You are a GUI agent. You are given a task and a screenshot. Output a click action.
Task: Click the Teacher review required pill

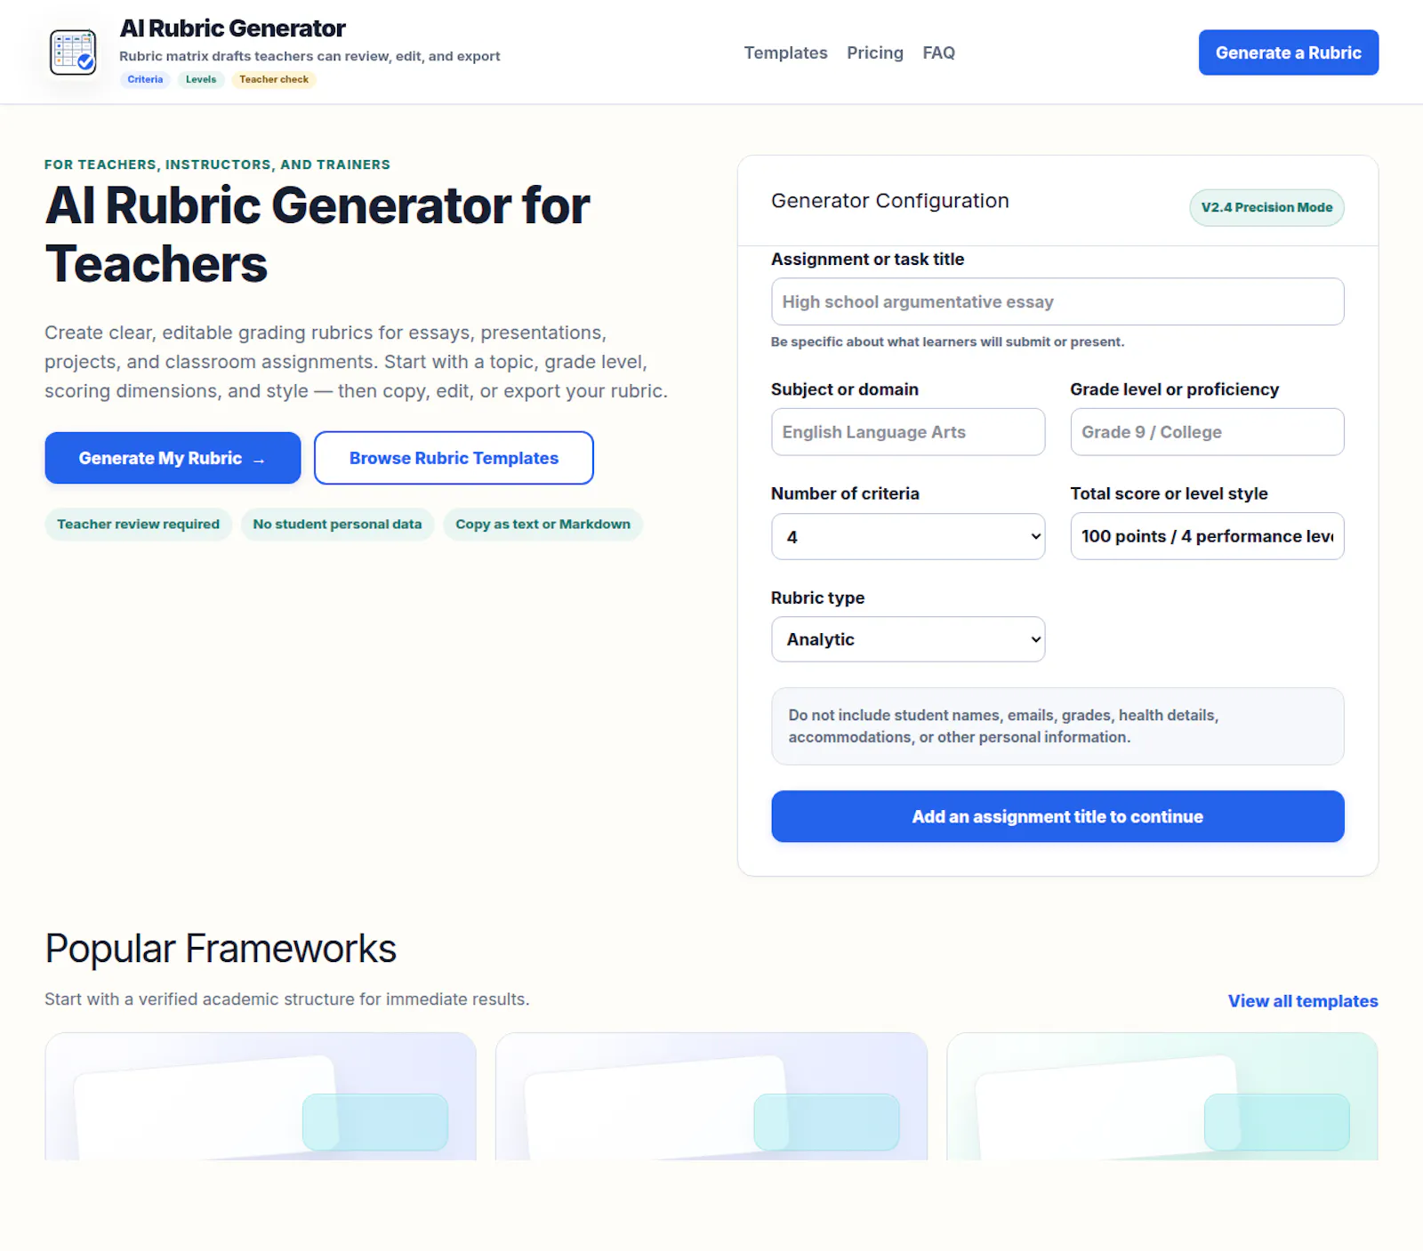[x=138, y=525]
